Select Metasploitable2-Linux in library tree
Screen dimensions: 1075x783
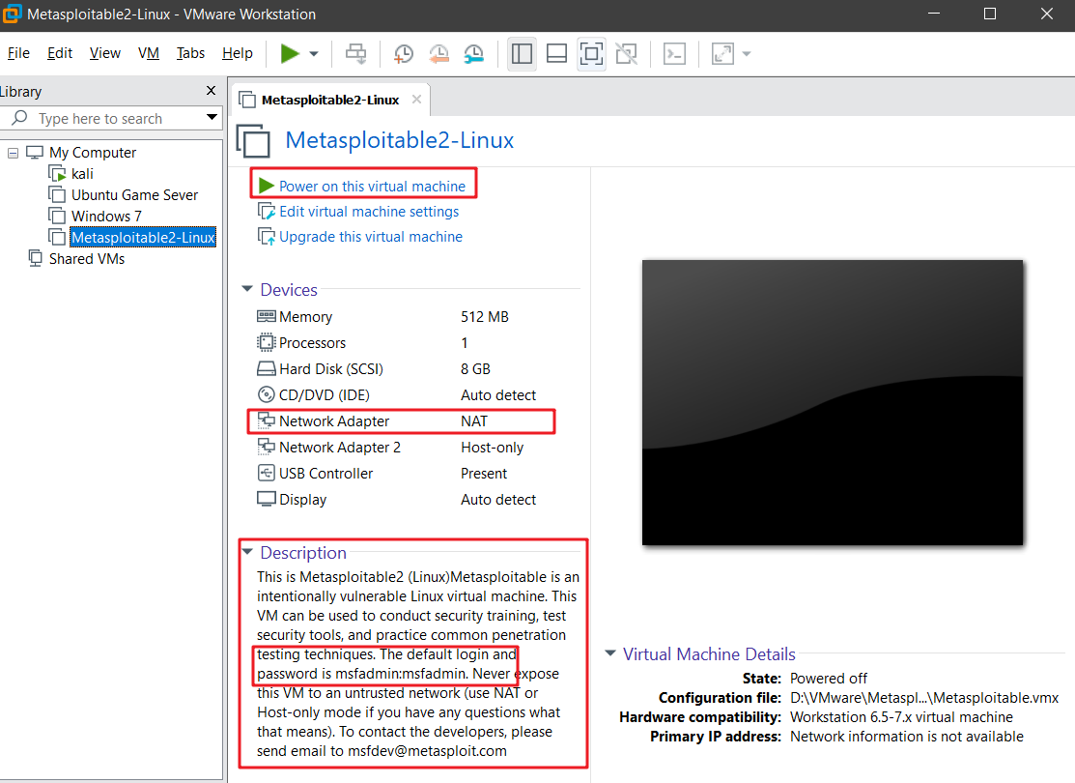tap(143, 238)
